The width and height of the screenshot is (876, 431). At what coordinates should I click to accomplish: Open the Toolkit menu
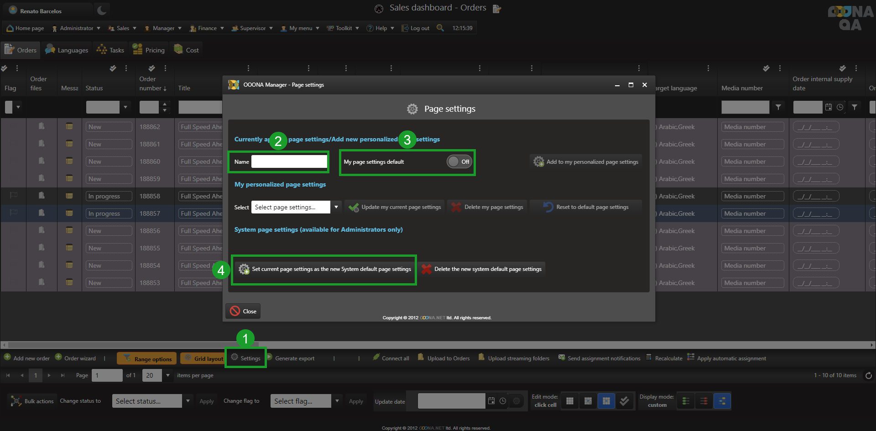tap(343, 28)
